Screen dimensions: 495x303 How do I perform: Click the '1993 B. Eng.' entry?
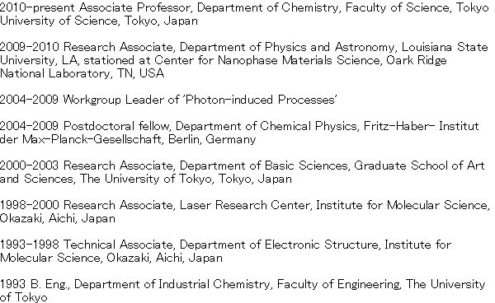coord(35,284)
